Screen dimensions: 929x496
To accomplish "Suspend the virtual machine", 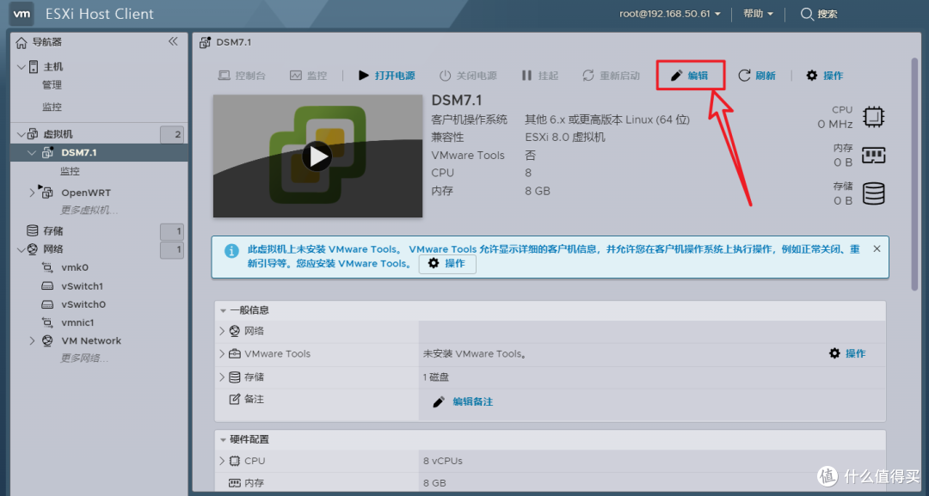I will (x=539, y=75).
